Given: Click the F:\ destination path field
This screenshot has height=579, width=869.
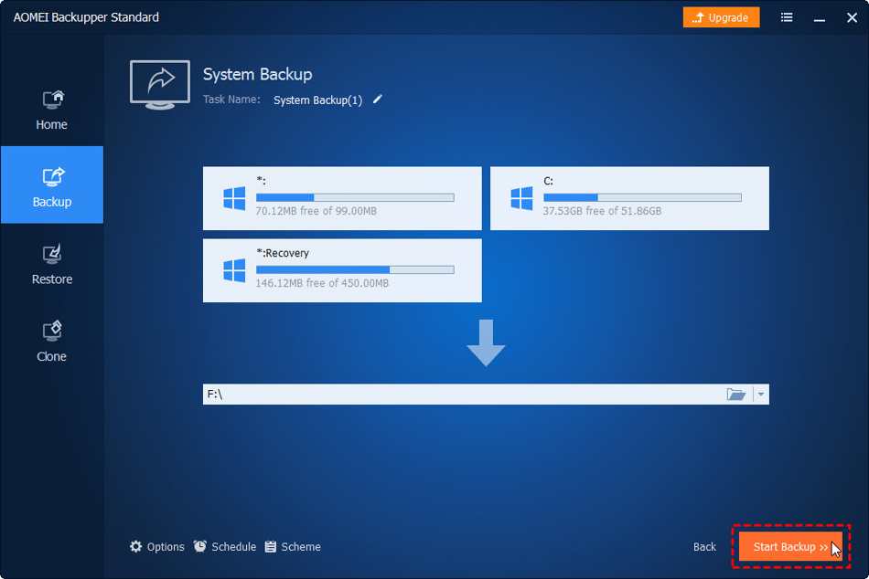Looking at the screenshot, I should (412, 394).
